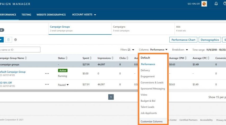Open Default Campaign Group link
The image size is (226, 125).
pos(13,72)
